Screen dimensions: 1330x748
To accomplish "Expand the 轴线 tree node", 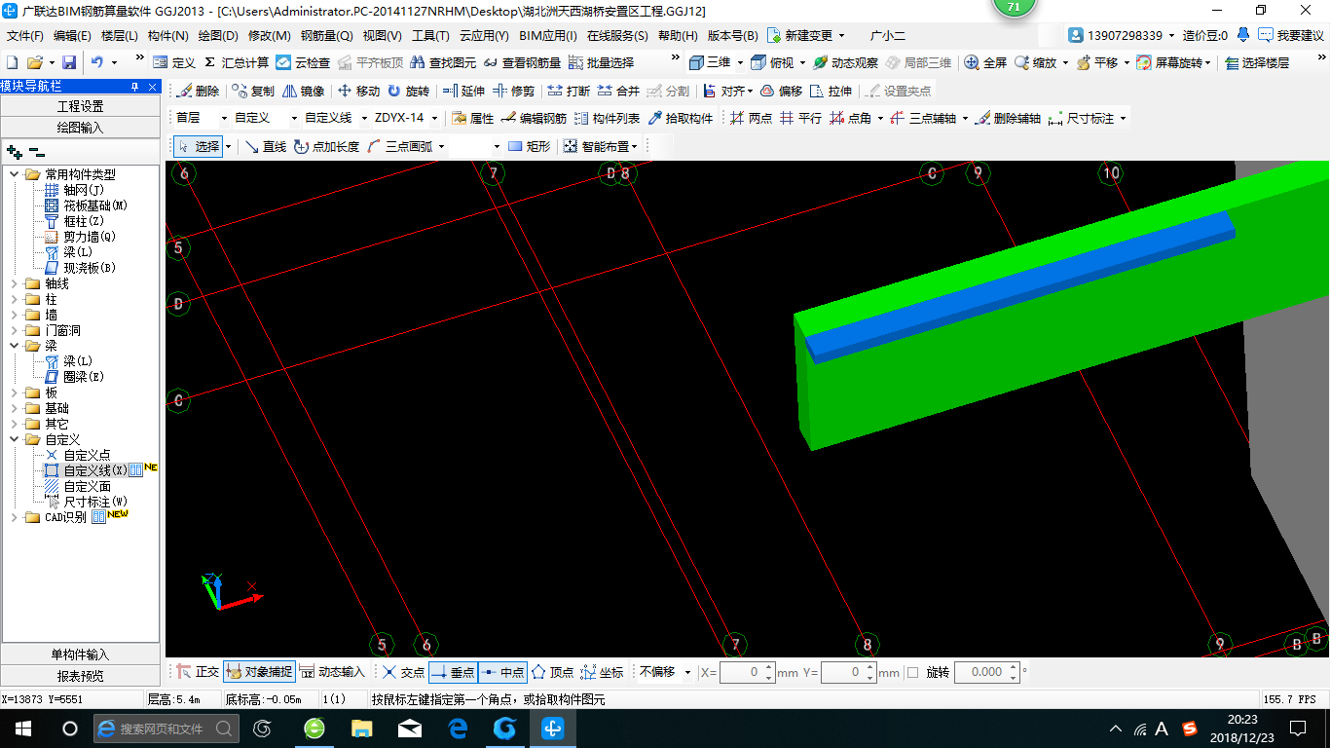I will pyautogui.click(x=15, y=283).
